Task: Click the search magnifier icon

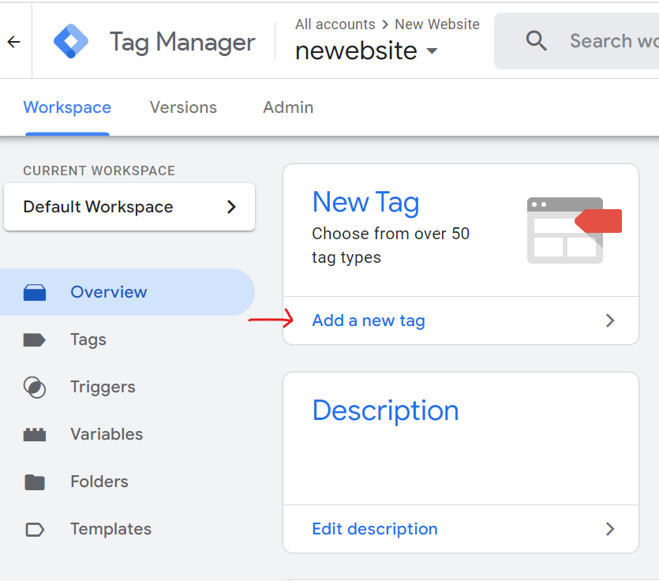Action: coord(536,41)
